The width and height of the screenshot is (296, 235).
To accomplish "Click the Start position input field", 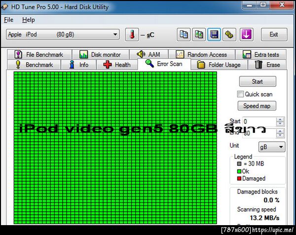I will click(x=259, y=121).
